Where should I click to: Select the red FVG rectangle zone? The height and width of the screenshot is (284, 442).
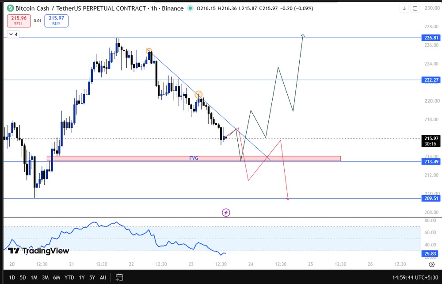click(194, 158)
